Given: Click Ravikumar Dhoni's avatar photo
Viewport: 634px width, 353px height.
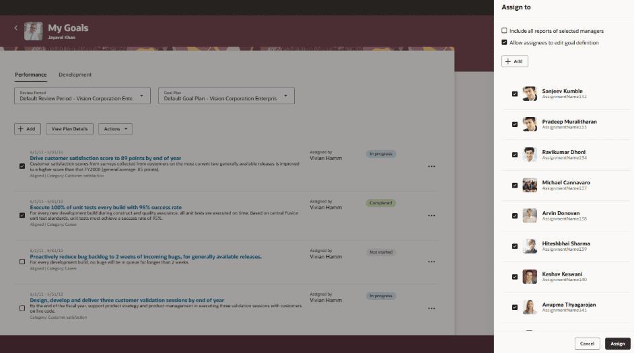Looking at the screenshot, I should click(x=530, y=155).
